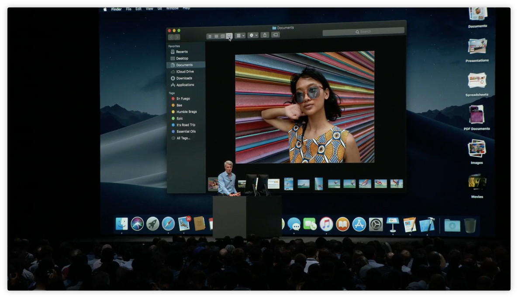
Task: Open the Finder menu
Action: coord(116,9)
